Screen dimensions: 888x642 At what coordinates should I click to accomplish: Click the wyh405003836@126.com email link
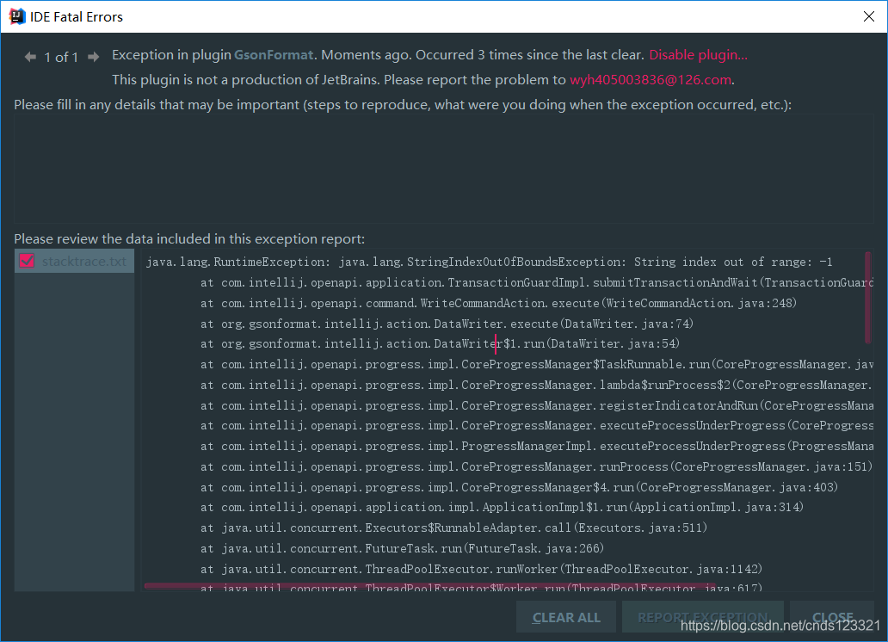(x=651, y=80)
